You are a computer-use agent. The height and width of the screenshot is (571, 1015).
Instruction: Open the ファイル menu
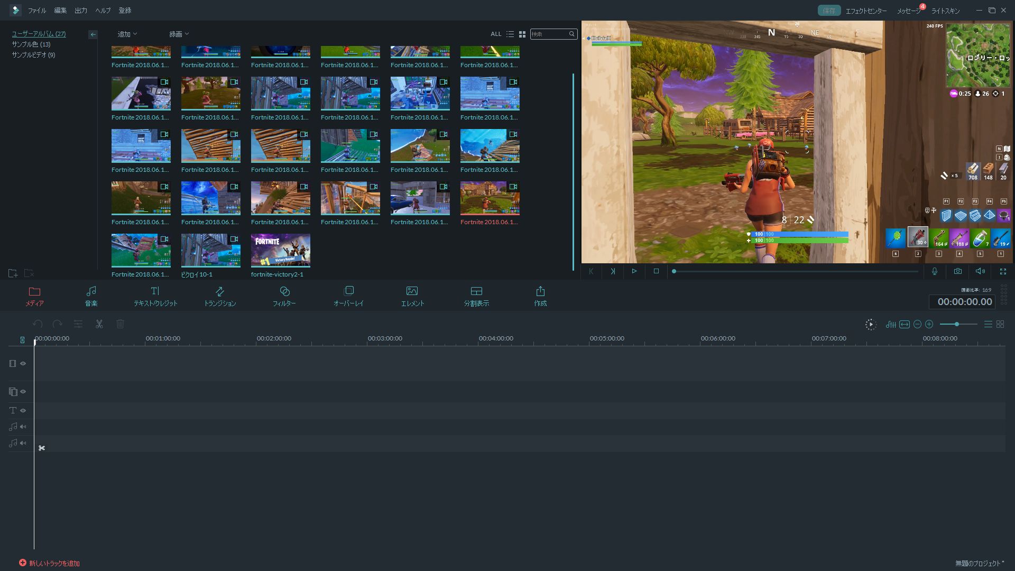pyautogui.click(x=37, y=11)
